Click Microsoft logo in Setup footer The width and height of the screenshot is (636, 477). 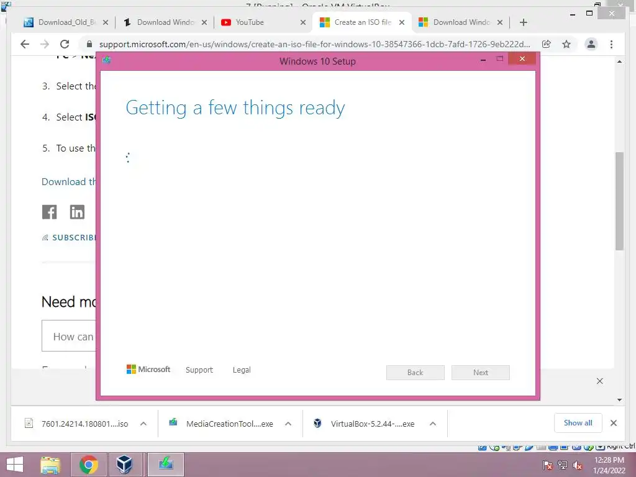pyautogui.click(x=148, y=369)
